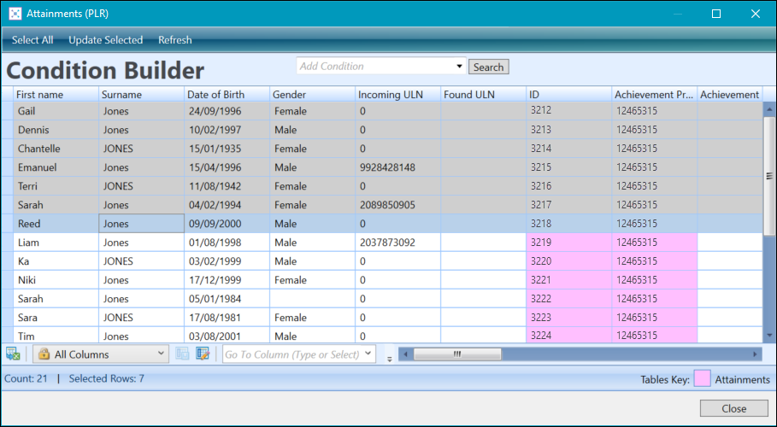Click the Surname column header
This screenshot has width=777, height=427.
(x=142, y=94)
